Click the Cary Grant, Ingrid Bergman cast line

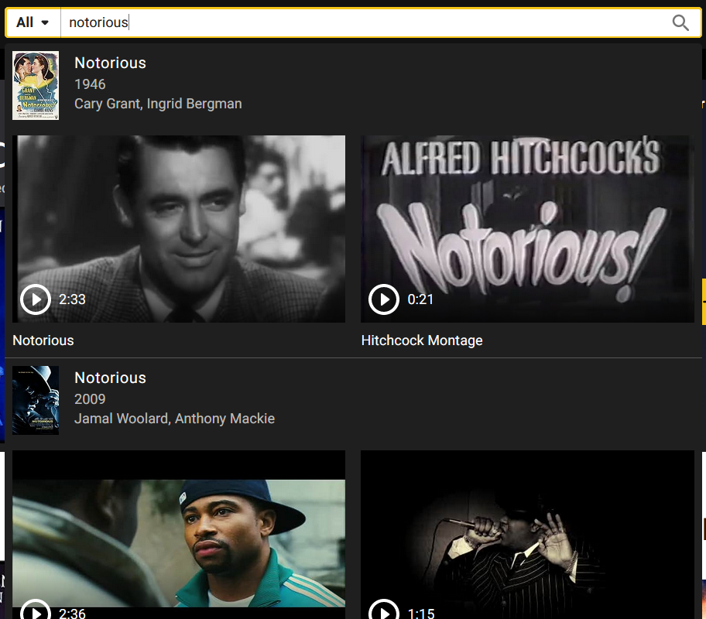click(158, 104)
